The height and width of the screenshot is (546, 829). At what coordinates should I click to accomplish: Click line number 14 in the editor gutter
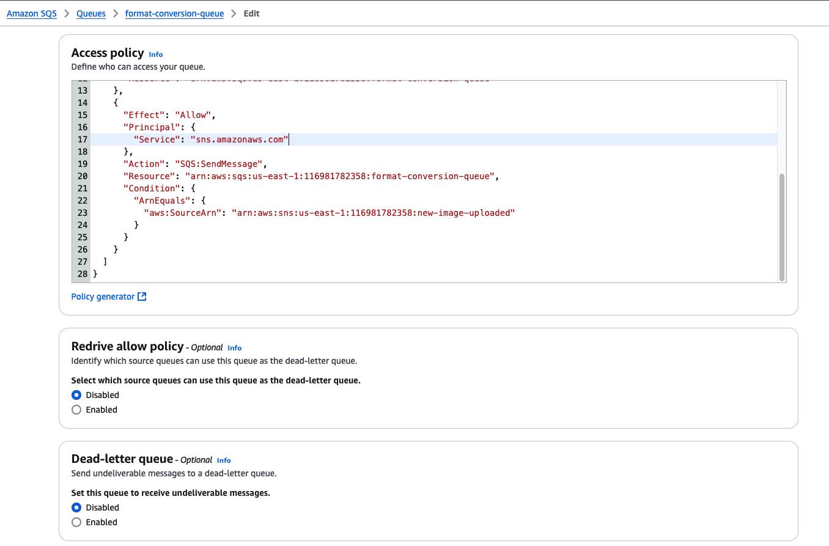click(x=82, y=103)
